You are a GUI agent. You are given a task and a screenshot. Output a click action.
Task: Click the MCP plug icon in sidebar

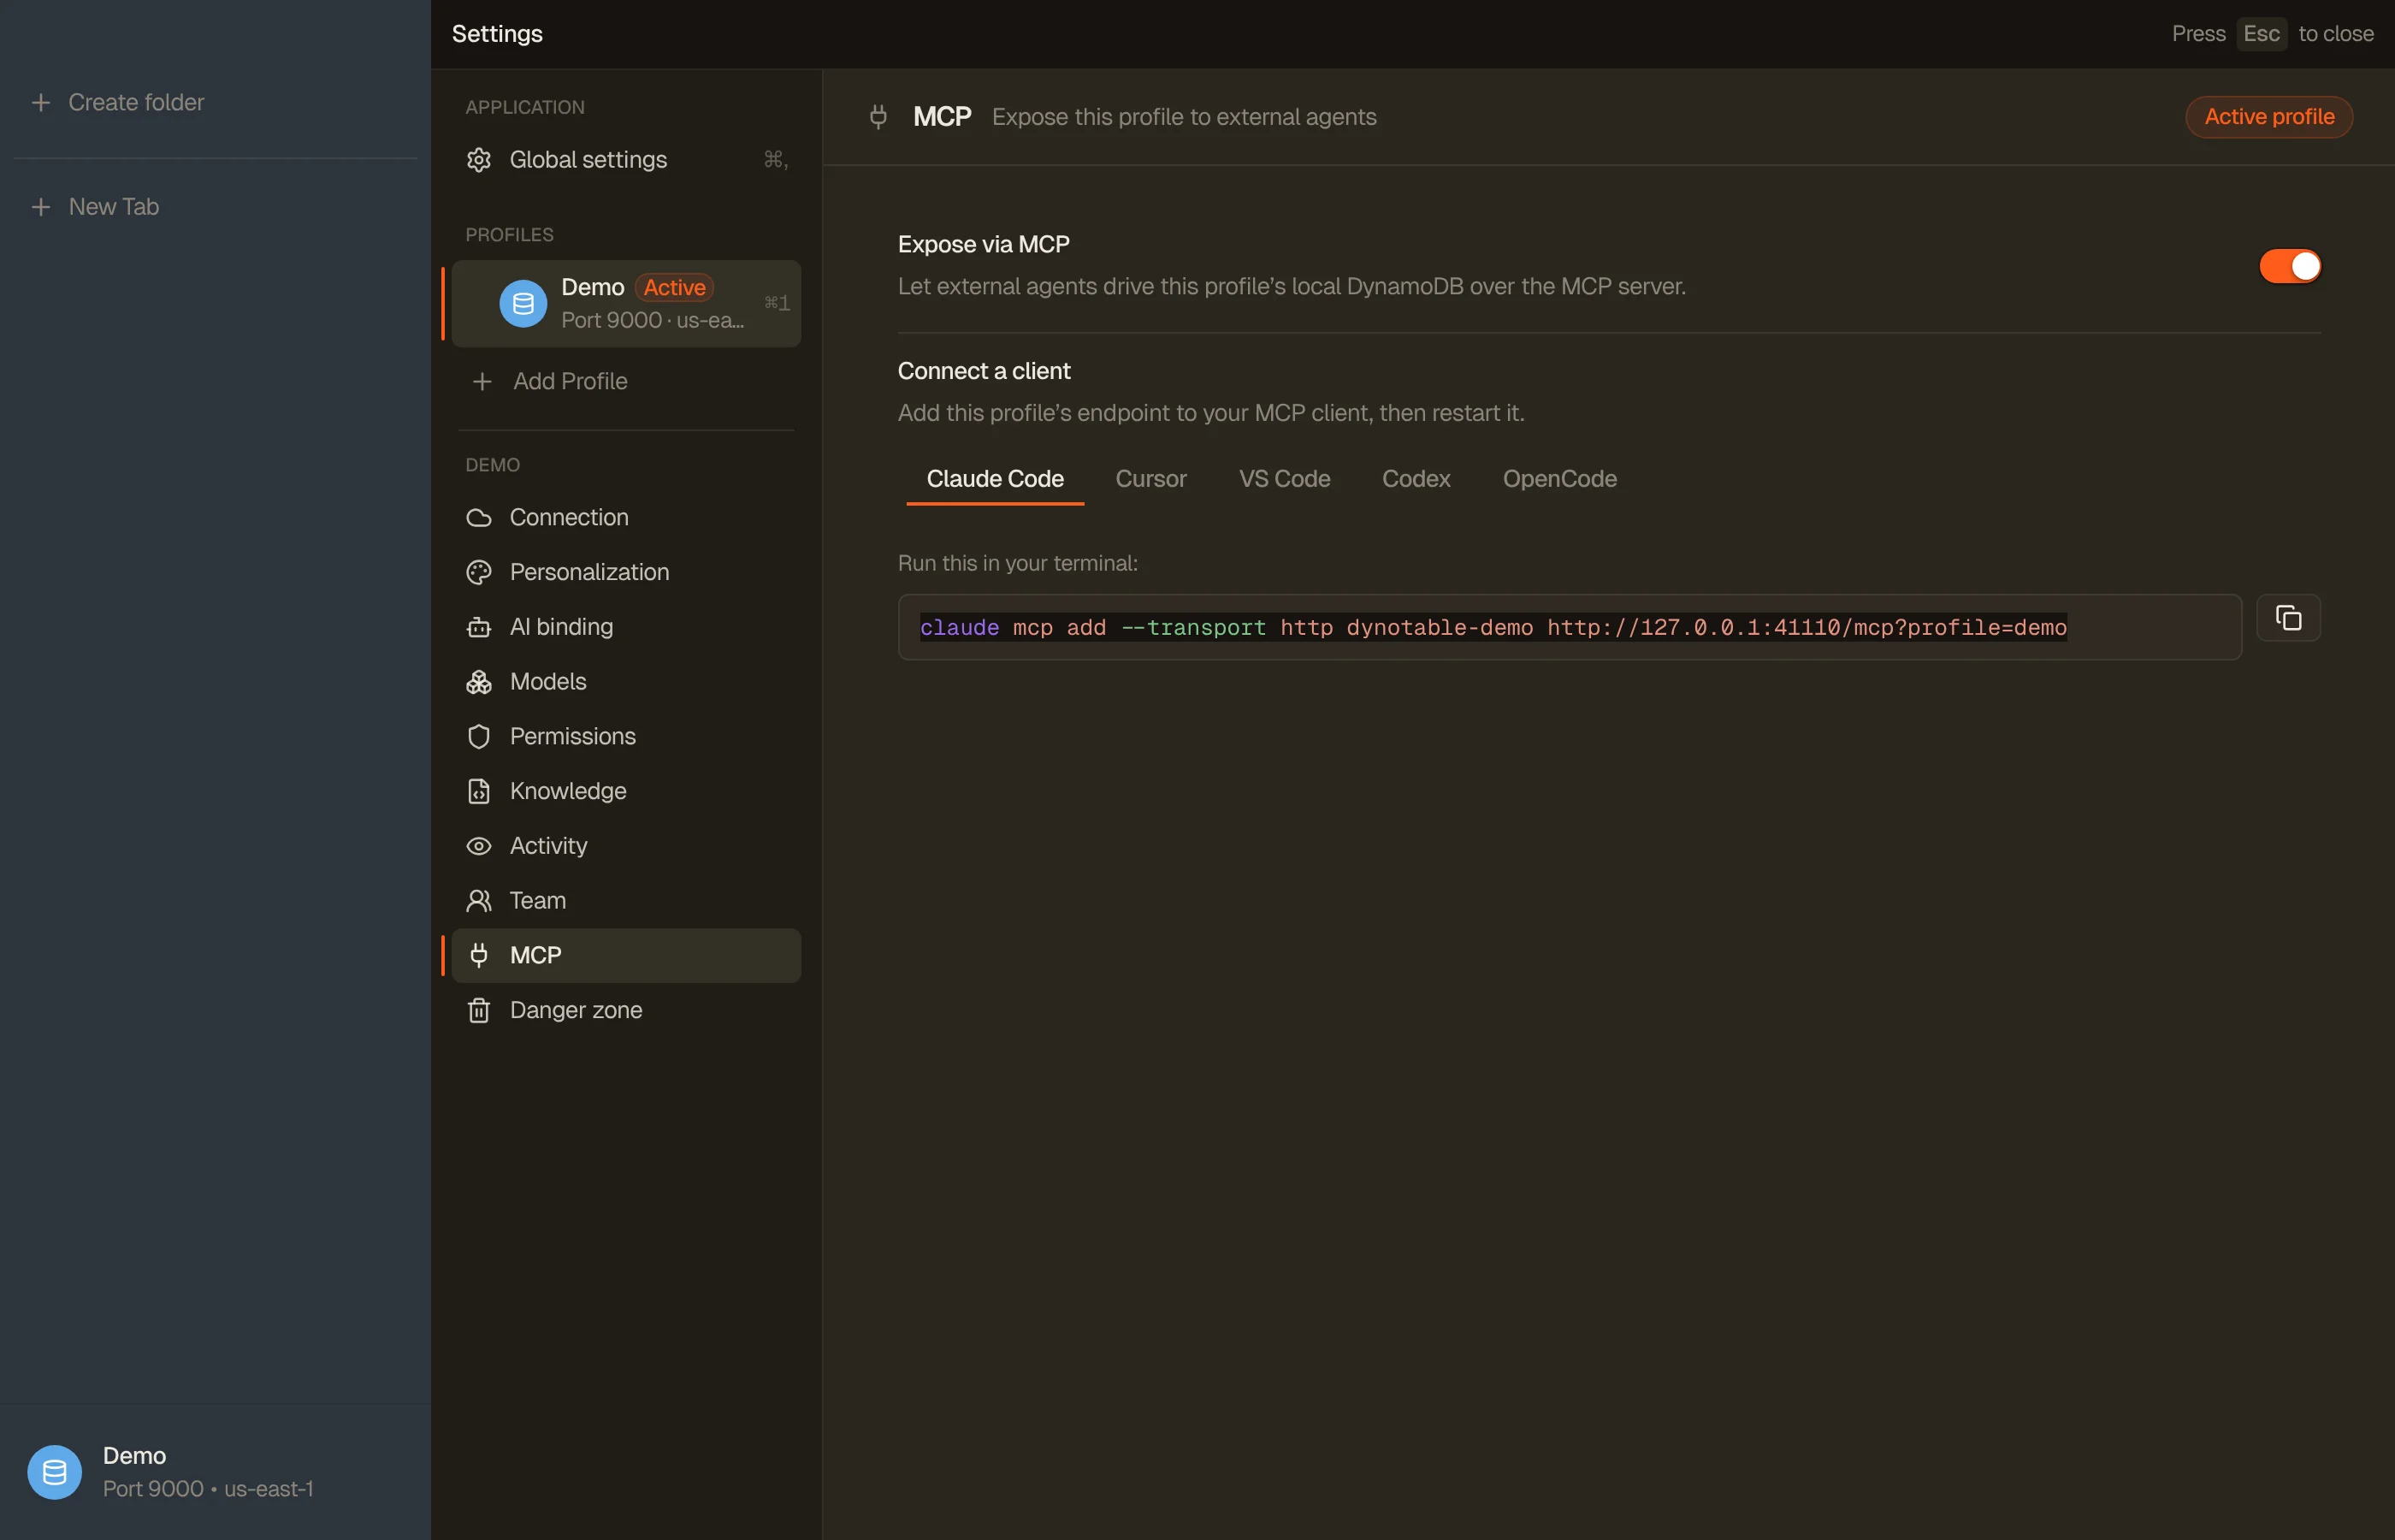(x=479, y=955)
